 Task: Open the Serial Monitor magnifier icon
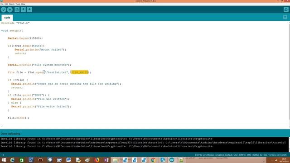point(286,10)
